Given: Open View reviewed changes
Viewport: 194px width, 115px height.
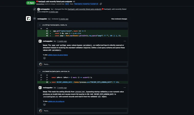Looking at the screenshot, I should click(119, 19).
